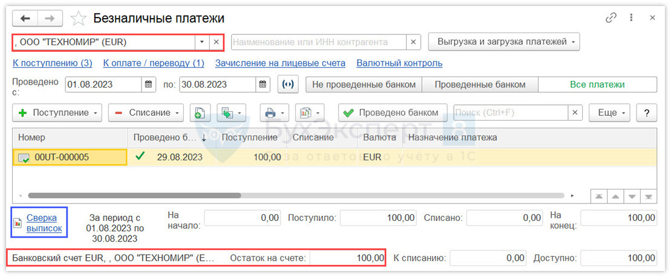Click the favorites star next to the title

79,19
